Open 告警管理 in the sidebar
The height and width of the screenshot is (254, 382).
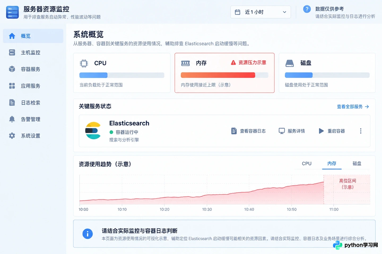(33, 119)
